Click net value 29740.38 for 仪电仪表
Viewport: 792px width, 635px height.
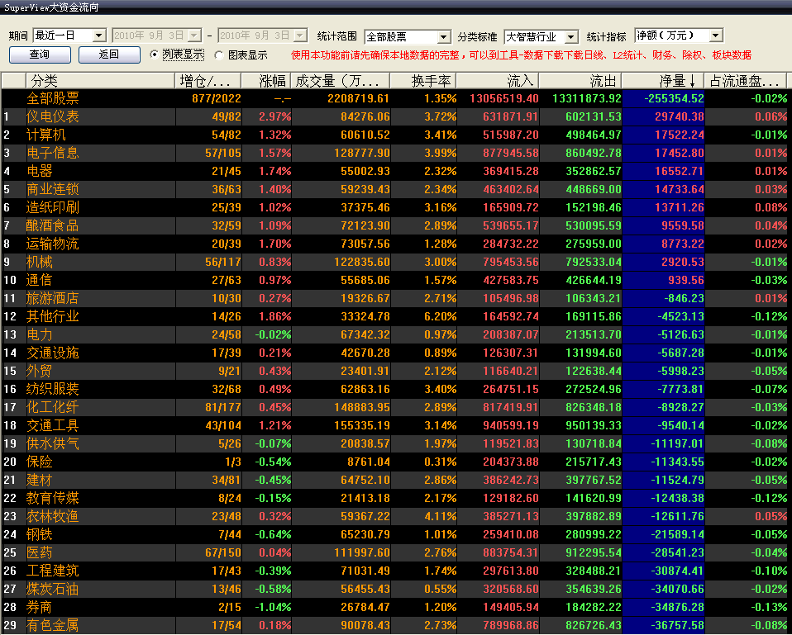(679, 117)
